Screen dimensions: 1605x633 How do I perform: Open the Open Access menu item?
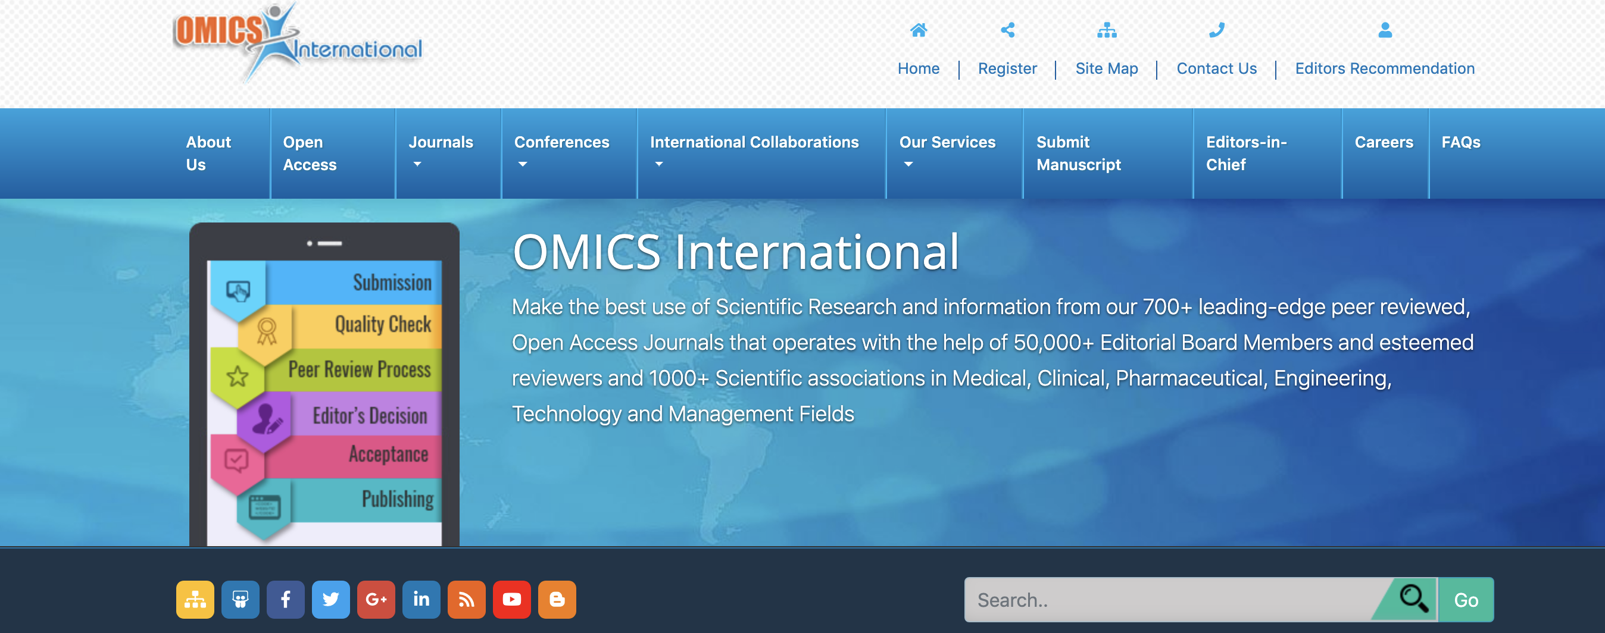[x=310, y=153]
